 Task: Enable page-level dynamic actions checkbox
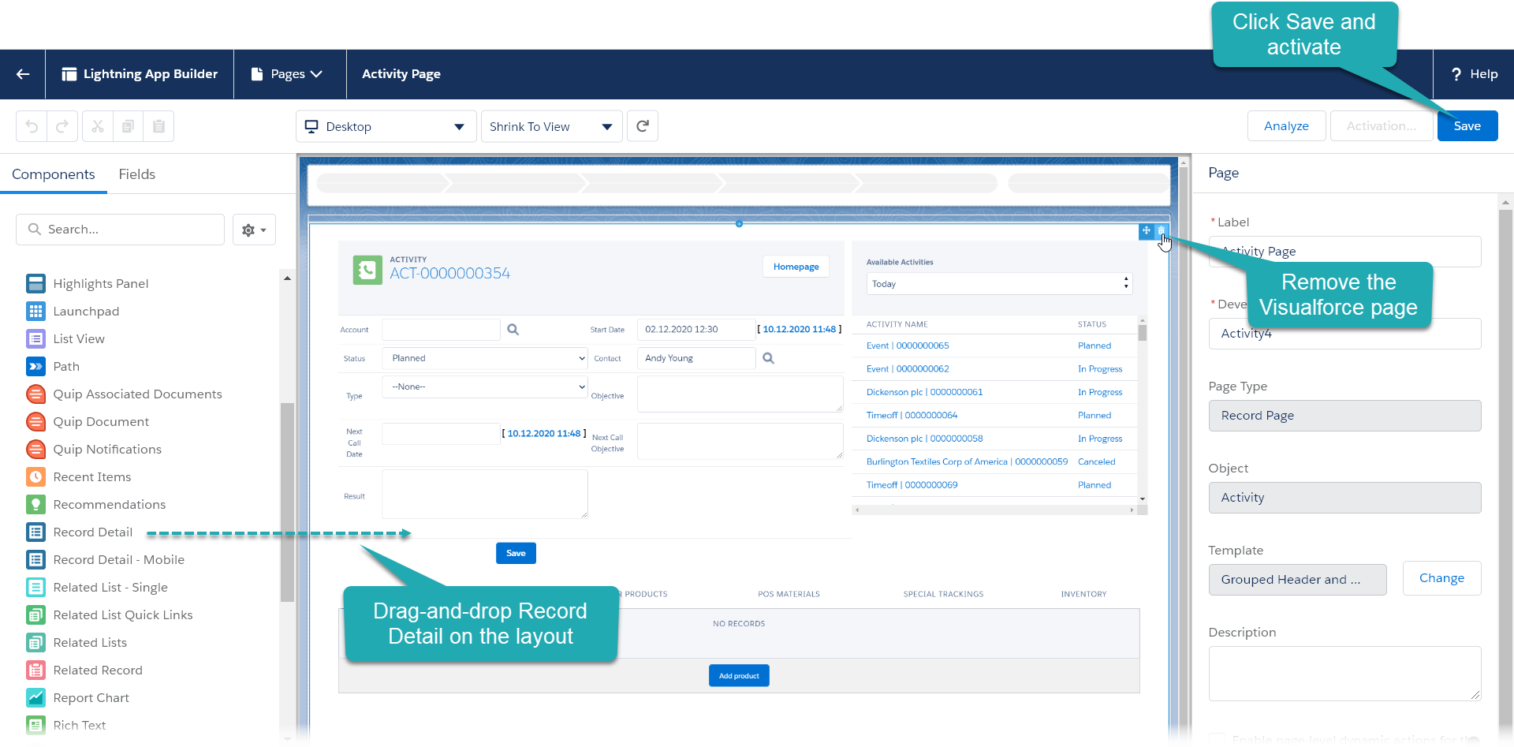click(1218, 740)
